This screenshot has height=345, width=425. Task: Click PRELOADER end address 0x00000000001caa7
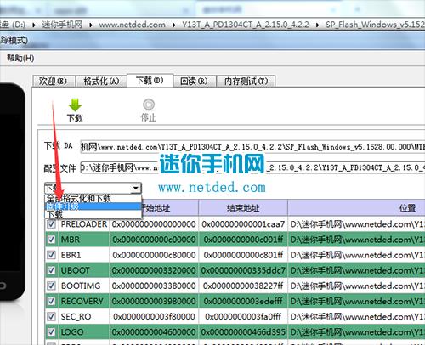tap(243, 224)
